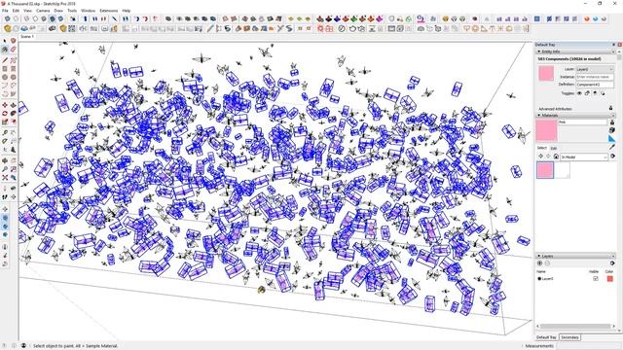Image resolution: width=623 pixels, height=350 pixels.
Task: Switch to the Secondary tray tab
Action: click(569, 337)
